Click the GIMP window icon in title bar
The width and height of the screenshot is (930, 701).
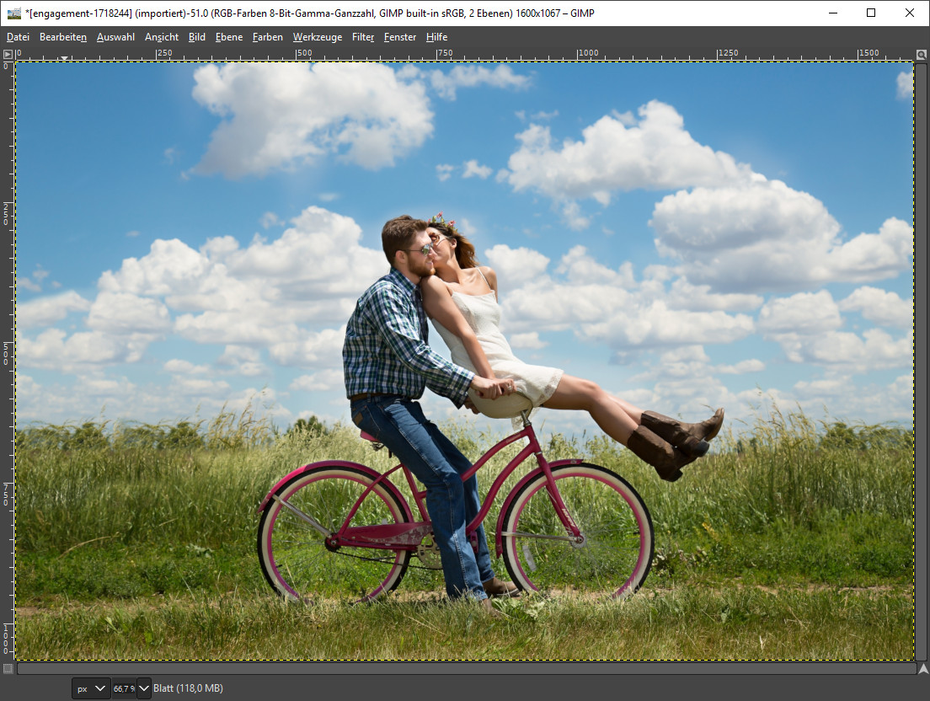(13, 13)
